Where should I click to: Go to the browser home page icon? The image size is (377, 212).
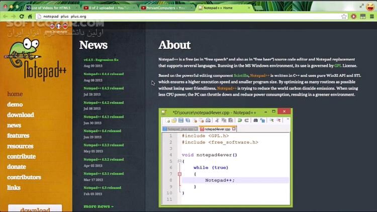point(30,17)
